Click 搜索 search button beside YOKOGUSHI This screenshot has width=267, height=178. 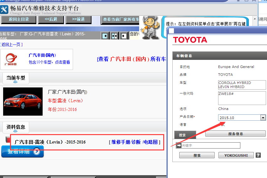pyautogui.click(x=197, y=155)
